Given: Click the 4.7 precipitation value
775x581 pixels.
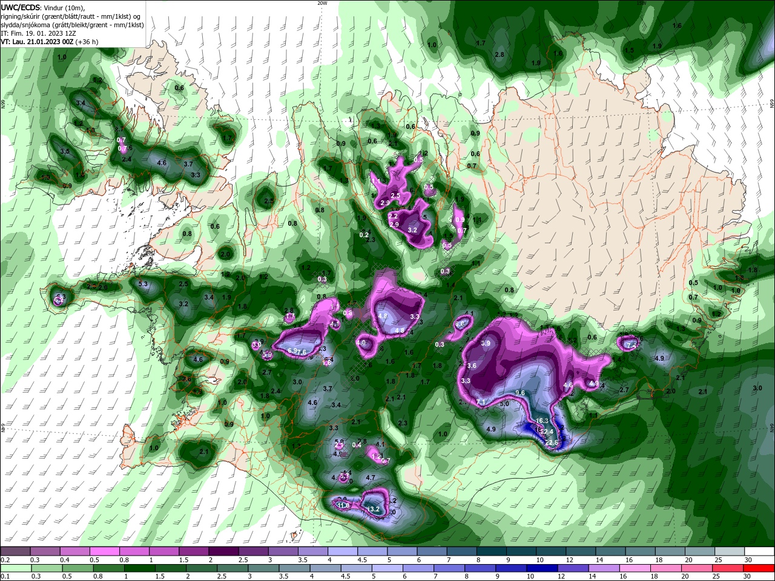Looking at the screenshot, I should [371, 478].
